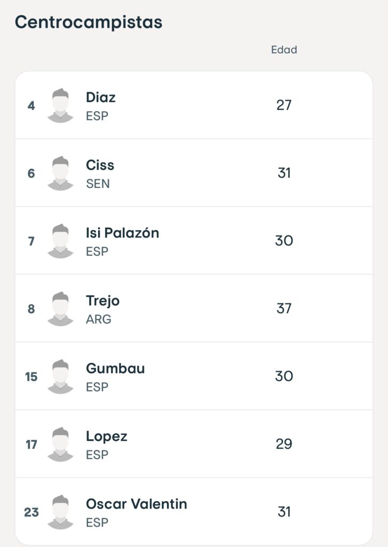Screen dimensions: 388x547
Task: Select Diaz's age value 27
Action: pos(284,105)
